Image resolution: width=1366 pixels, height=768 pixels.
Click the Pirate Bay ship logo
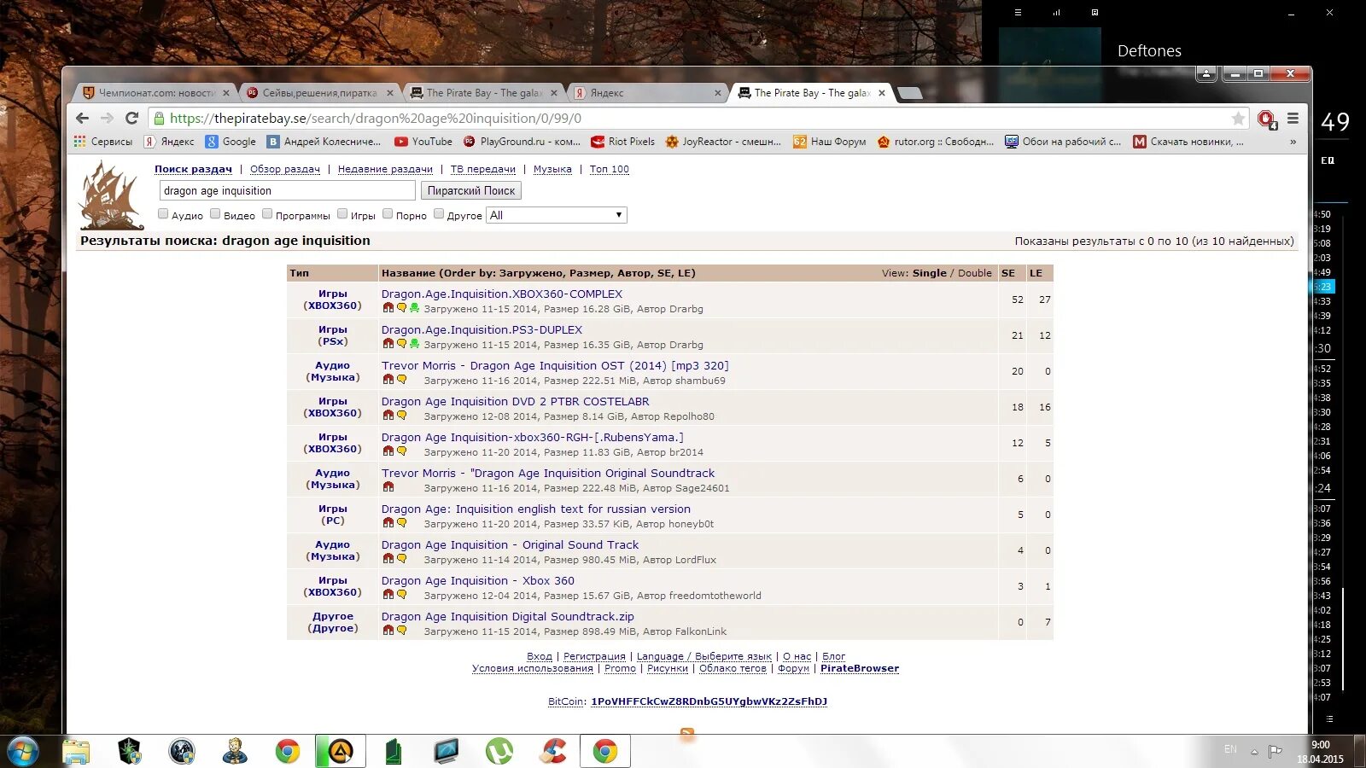pos(111,196)
